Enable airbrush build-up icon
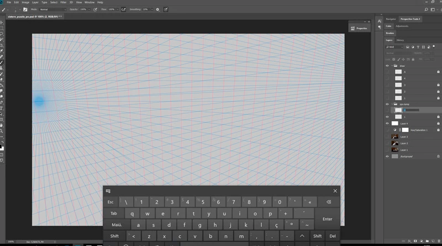 click(x=123, y=9)
